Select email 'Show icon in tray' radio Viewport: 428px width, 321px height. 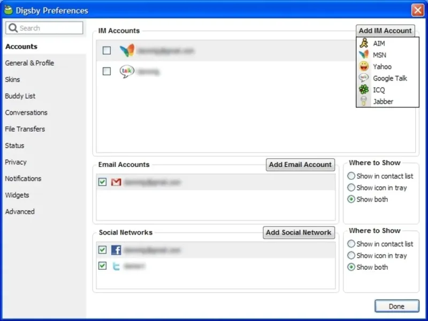[x=351, y=188]
